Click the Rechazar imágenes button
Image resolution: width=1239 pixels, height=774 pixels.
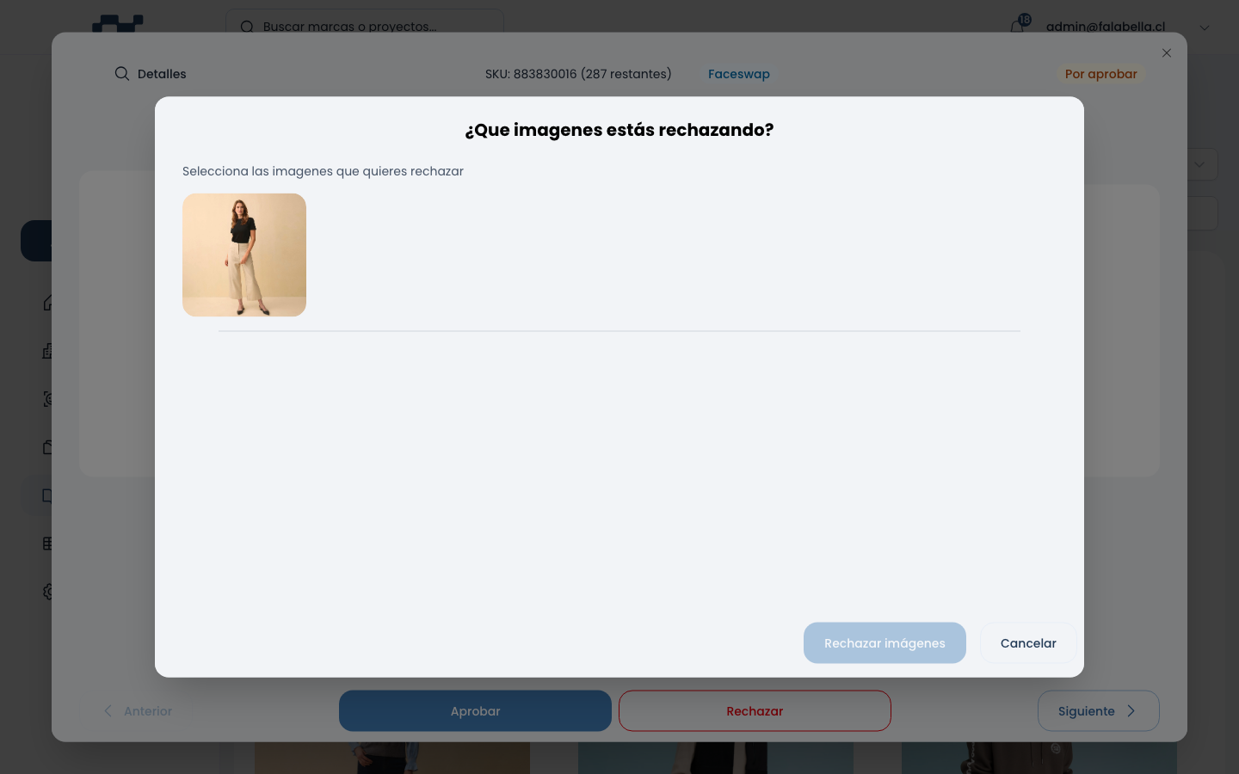(885, 643)
